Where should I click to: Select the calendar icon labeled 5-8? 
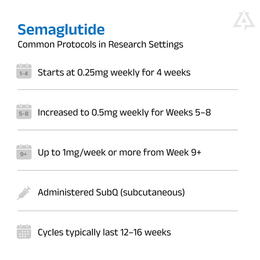click(24, 112)
